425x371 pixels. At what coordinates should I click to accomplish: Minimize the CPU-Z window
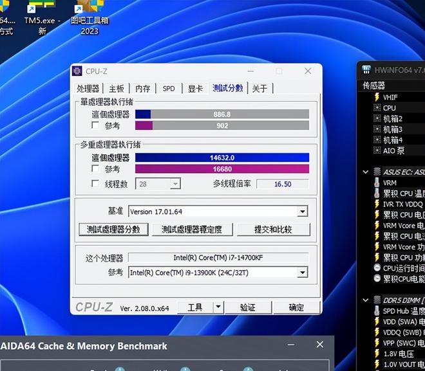coord(250,71)
